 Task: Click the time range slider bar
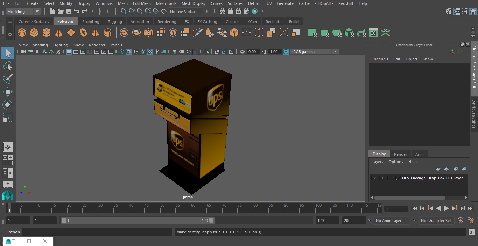click(138, 221)
